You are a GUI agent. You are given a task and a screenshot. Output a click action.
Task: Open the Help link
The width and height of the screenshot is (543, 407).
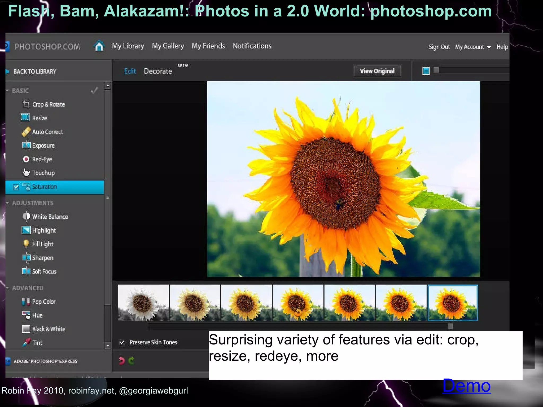(x=502, y=47)
